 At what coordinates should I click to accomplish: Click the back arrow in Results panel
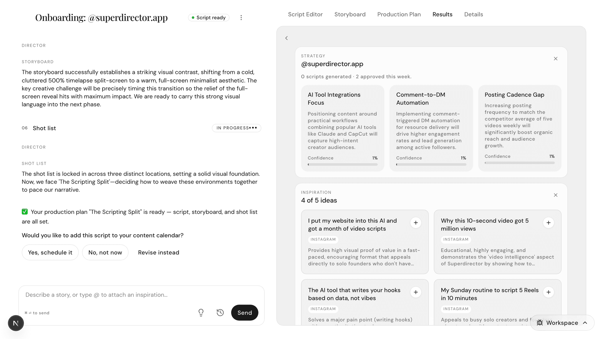click(286, 38)
